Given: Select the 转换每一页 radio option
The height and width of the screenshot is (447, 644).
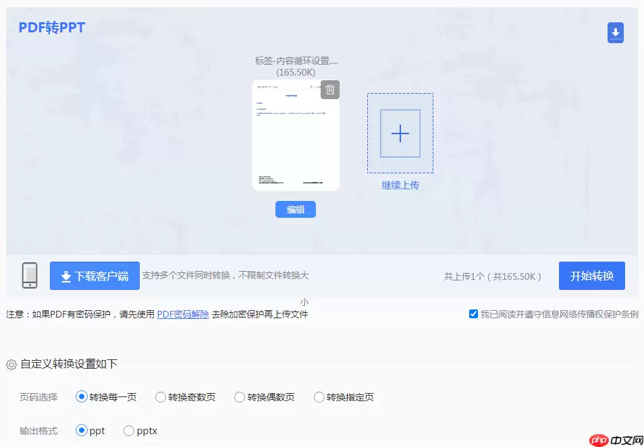Looking at the screenshot, I should [x=82, y=397].
